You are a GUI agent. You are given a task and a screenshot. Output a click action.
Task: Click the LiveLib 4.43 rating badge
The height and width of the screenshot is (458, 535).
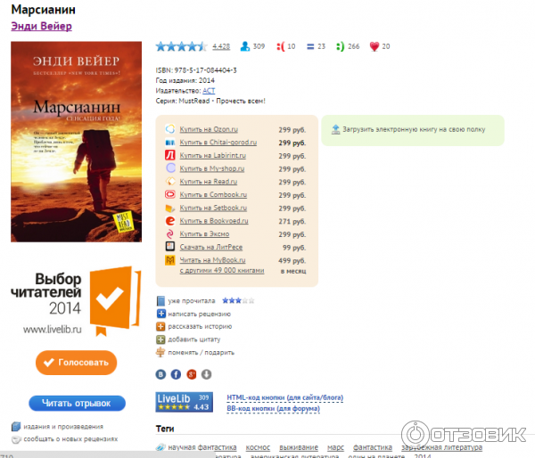(185, 402)
